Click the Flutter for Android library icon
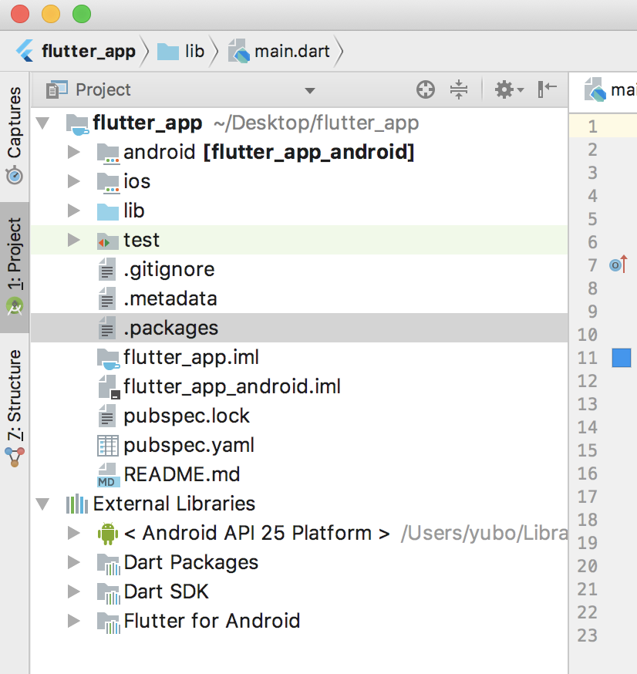This screenshot has width=637, height=674. [108, 622]
